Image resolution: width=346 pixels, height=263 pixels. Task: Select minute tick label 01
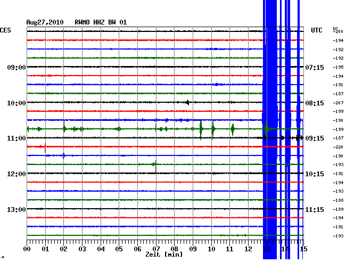coord(45,249)
